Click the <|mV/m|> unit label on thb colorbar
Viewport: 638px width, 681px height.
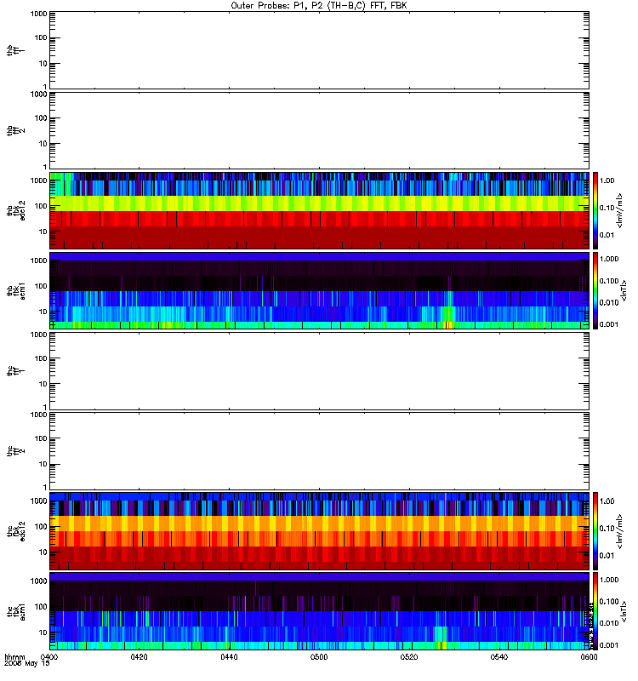coord(620,210)
